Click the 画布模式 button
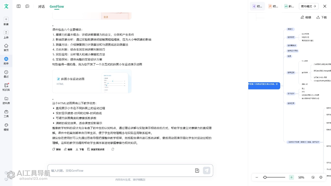Viewport: 331px width, 186px height. [x=309, y=6]
